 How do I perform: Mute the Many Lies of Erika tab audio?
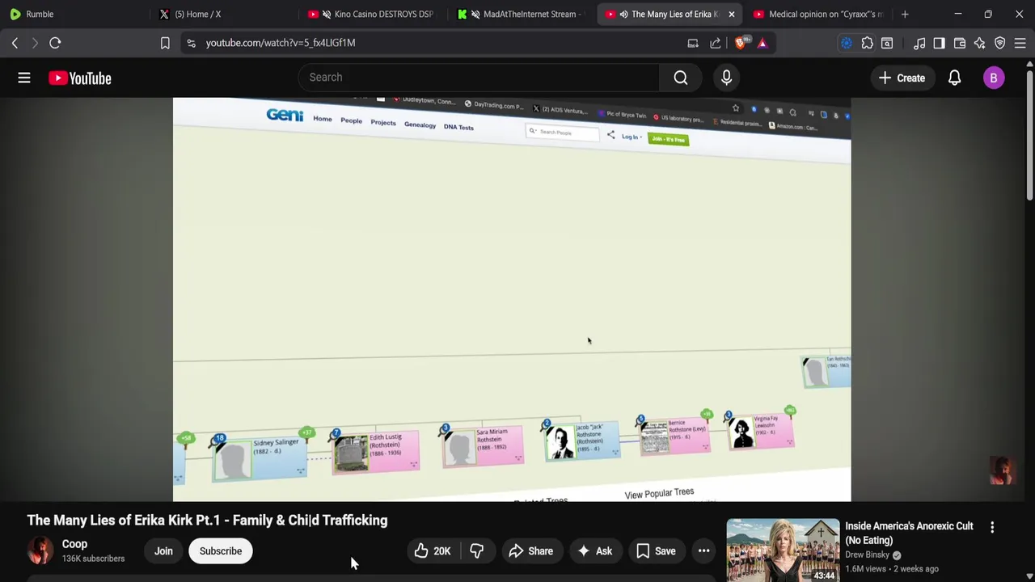[623, 14]
